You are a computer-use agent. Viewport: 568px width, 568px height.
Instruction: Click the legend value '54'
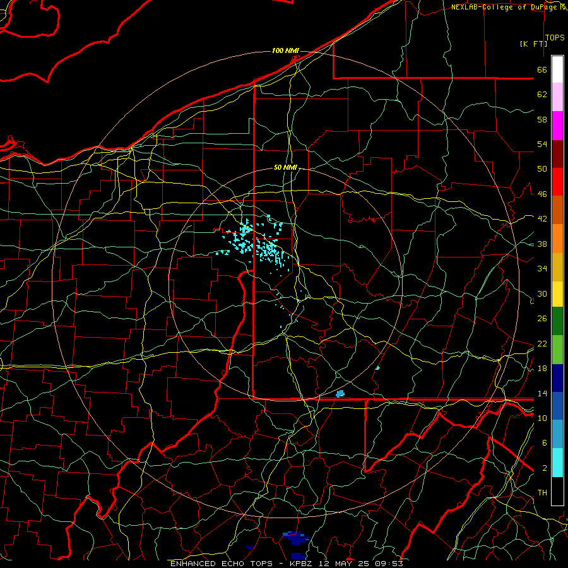click(x=542, y=144)
